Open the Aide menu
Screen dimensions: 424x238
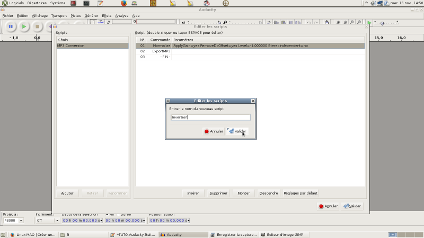tap(136, 16)
